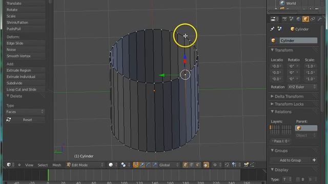328x184 pixels.
Task: Open the Properties editor type selector
Action: click(275, 19)
